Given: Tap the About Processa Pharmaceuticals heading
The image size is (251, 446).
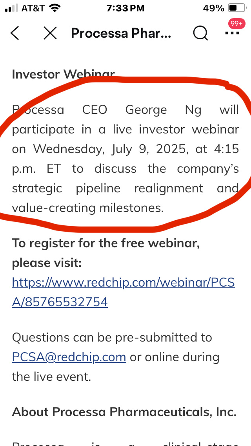Looking at the screenshot, I should 124,412.
